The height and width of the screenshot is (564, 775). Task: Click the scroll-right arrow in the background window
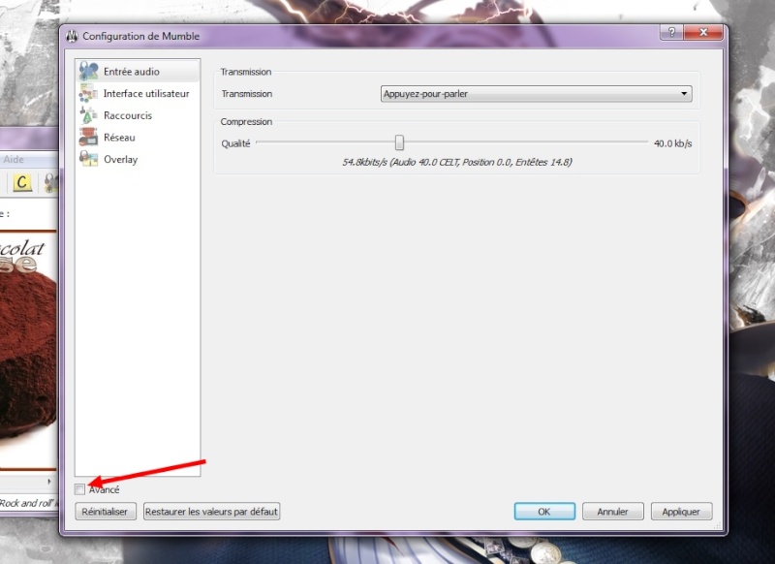point(49,481)
